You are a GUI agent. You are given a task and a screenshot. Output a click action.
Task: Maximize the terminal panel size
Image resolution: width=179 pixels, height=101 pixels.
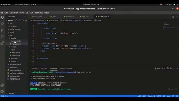coord(174,68)
